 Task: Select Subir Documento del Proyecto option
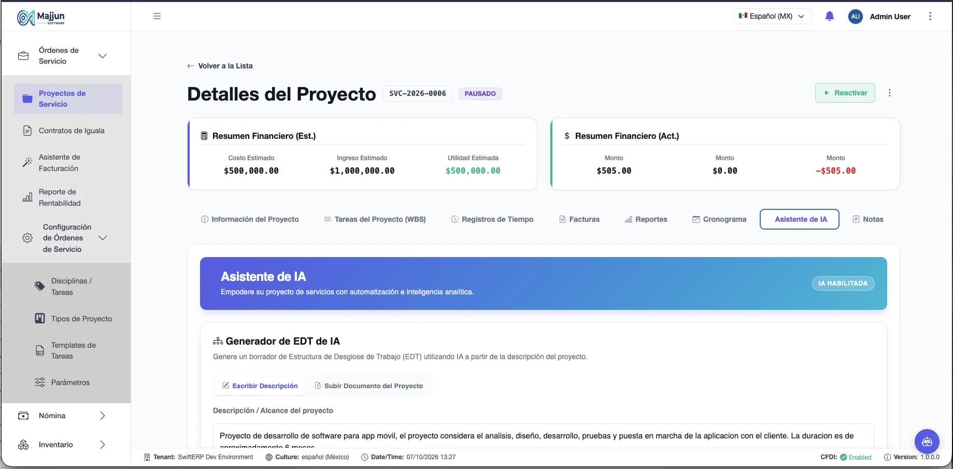[x=368, y=386]
